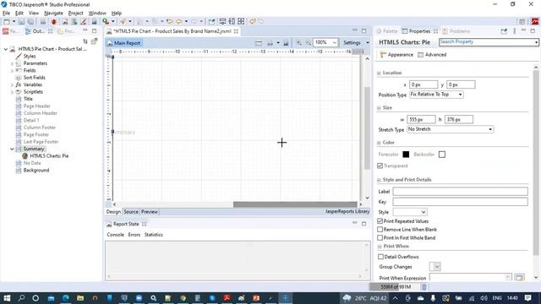Open the Group Changes dropdown

[435, 267]
